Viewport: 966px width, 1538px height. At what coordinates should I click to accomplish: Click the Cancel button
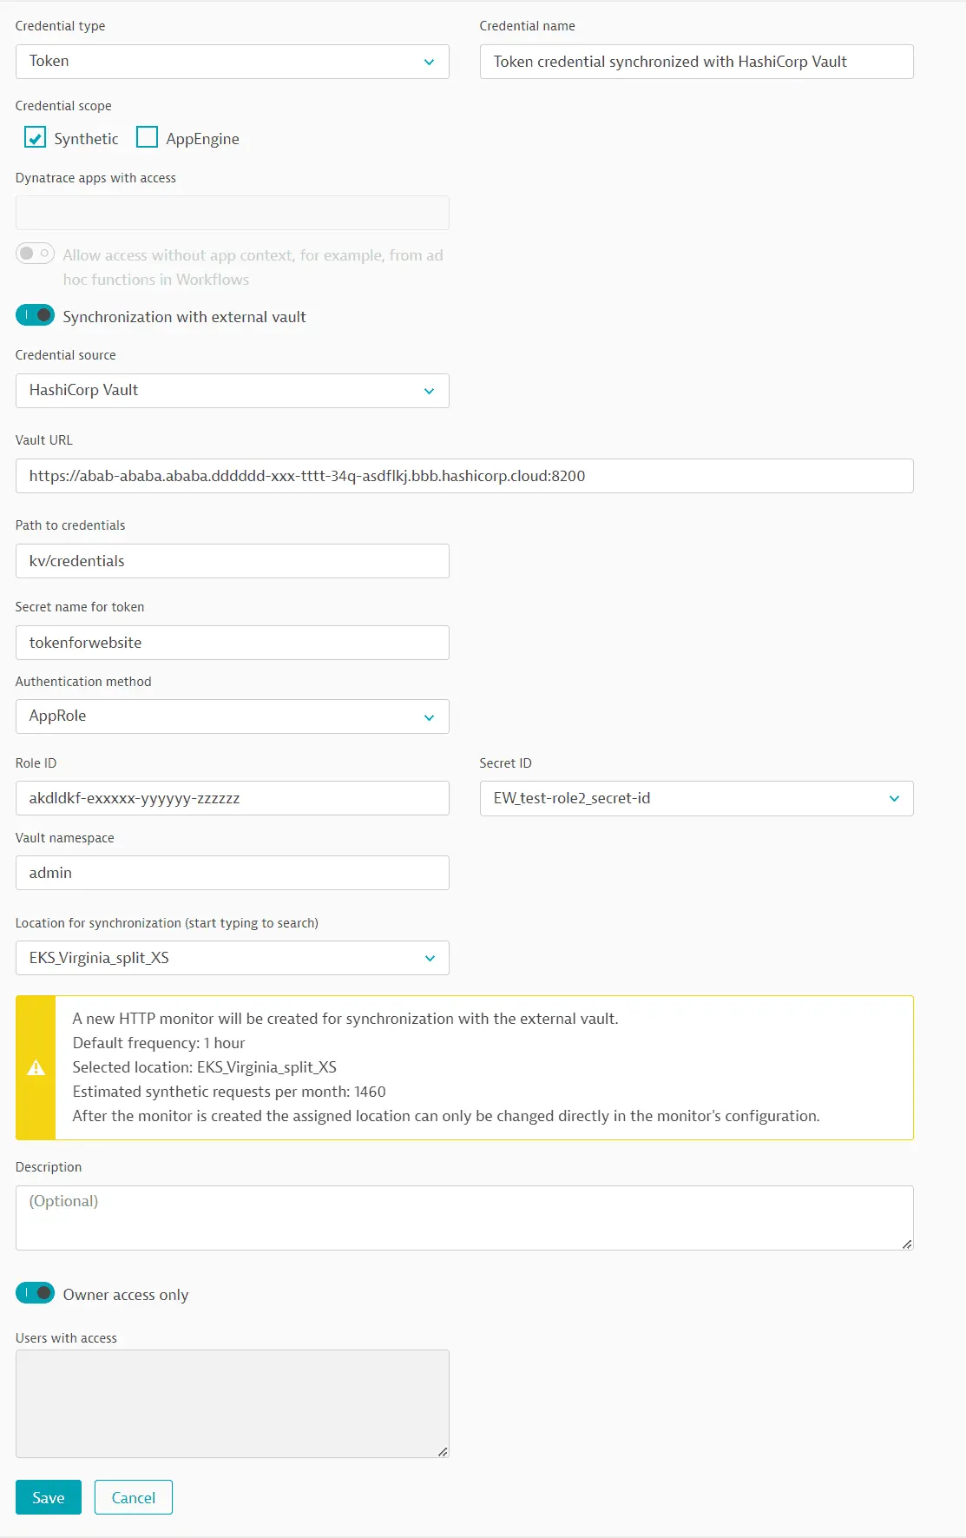[x=134, y=1497]
